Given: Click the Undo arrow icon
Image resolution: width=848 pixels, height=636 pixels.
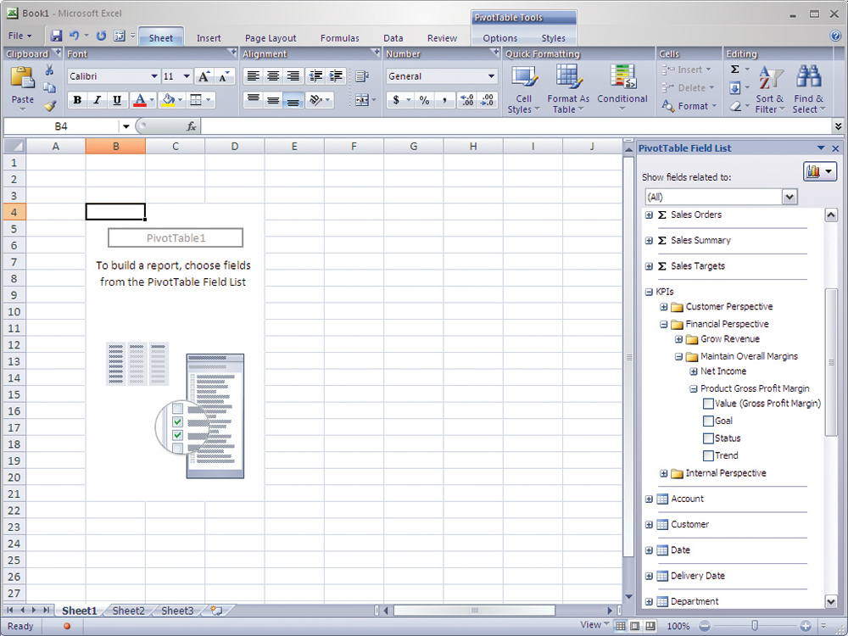Looking at the screenshot, I should click(x=75, y=36).
